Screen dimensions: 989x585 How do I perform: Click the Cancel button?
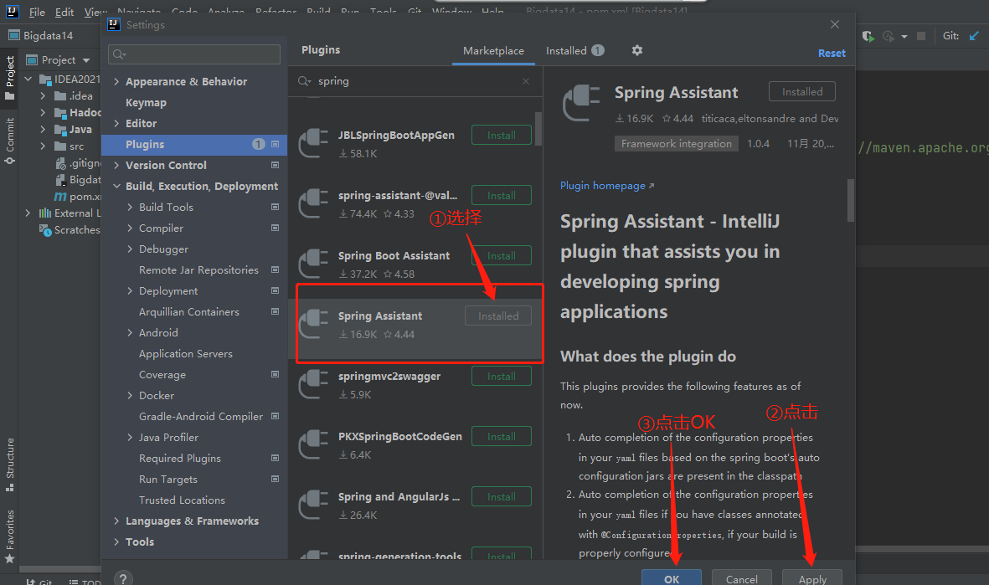coord(742,578)
